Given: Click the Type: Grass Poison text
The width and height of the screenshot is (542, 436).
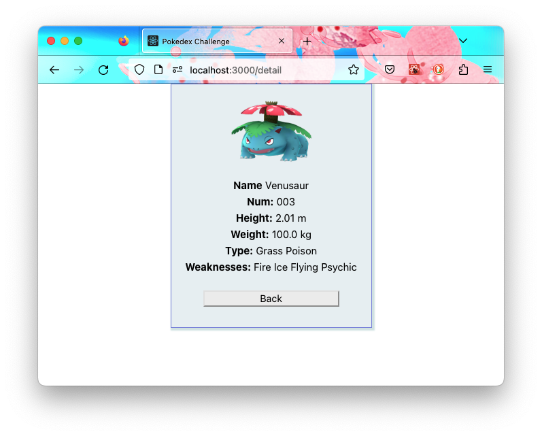Looking at the screenshot, I should [271, 251].
